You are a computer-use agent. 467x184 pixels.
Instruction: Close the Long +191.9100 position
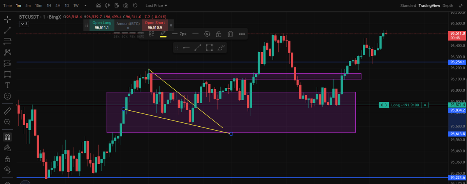coord(425,105)
